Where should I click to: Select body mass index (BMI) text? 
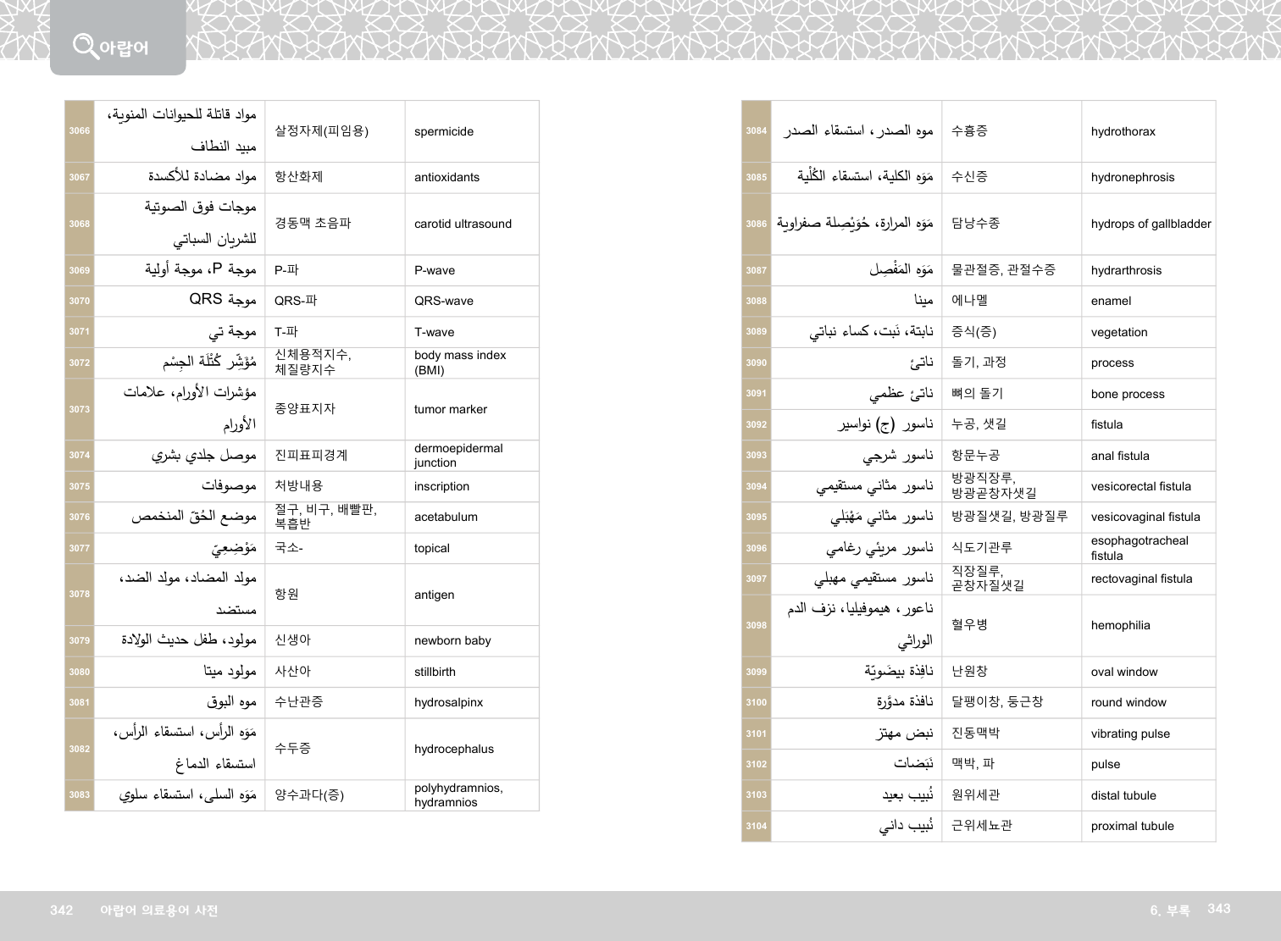click(x=460, y=363)
